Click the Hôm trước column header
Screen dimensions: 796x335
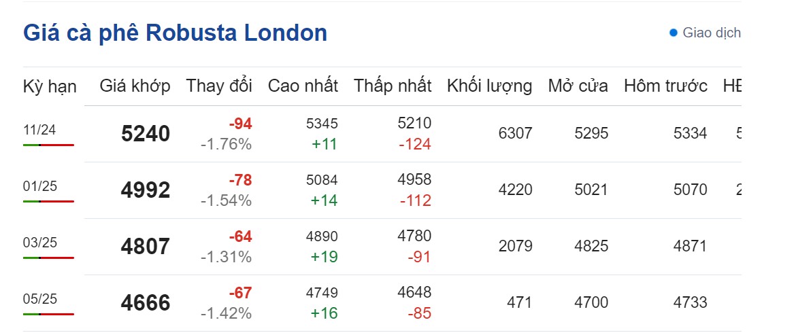click(x=665, y=86)
